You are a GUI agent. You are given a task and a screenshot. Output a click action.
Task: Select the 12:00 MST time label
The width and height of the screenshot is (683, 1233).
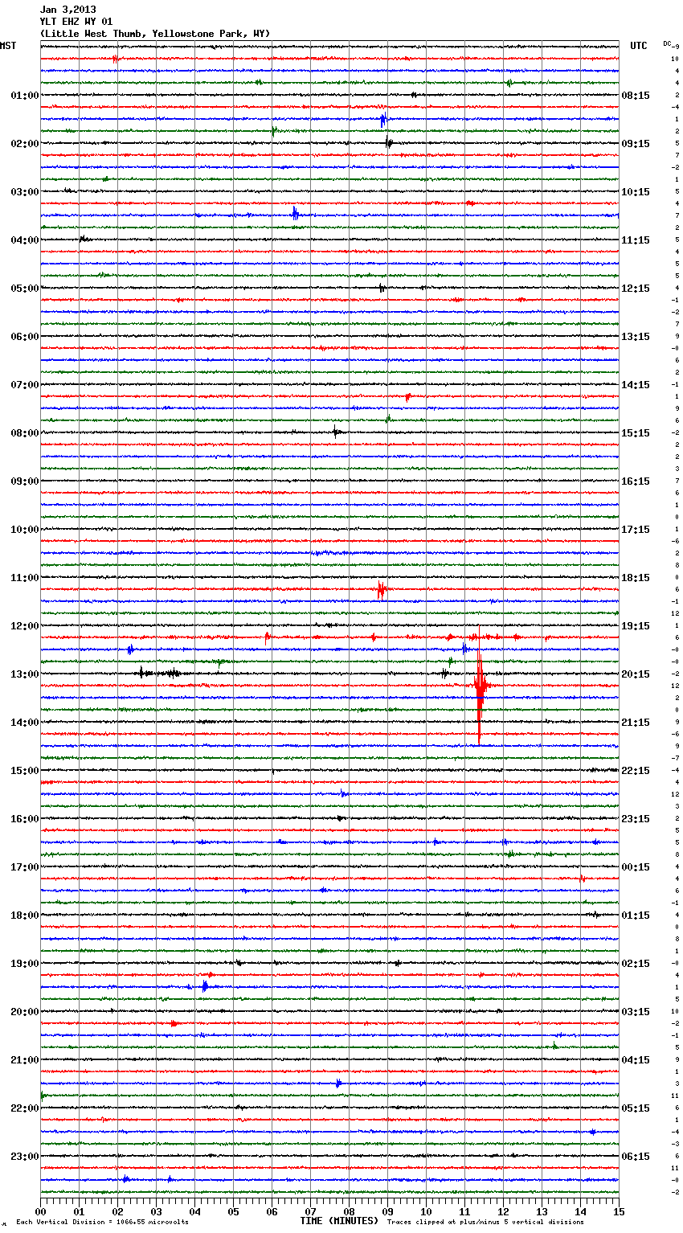(25, 626)
